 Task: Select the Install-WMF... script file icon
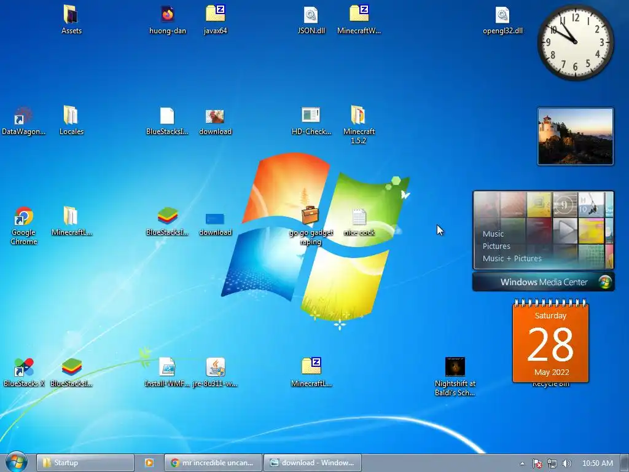click(167, 367)
